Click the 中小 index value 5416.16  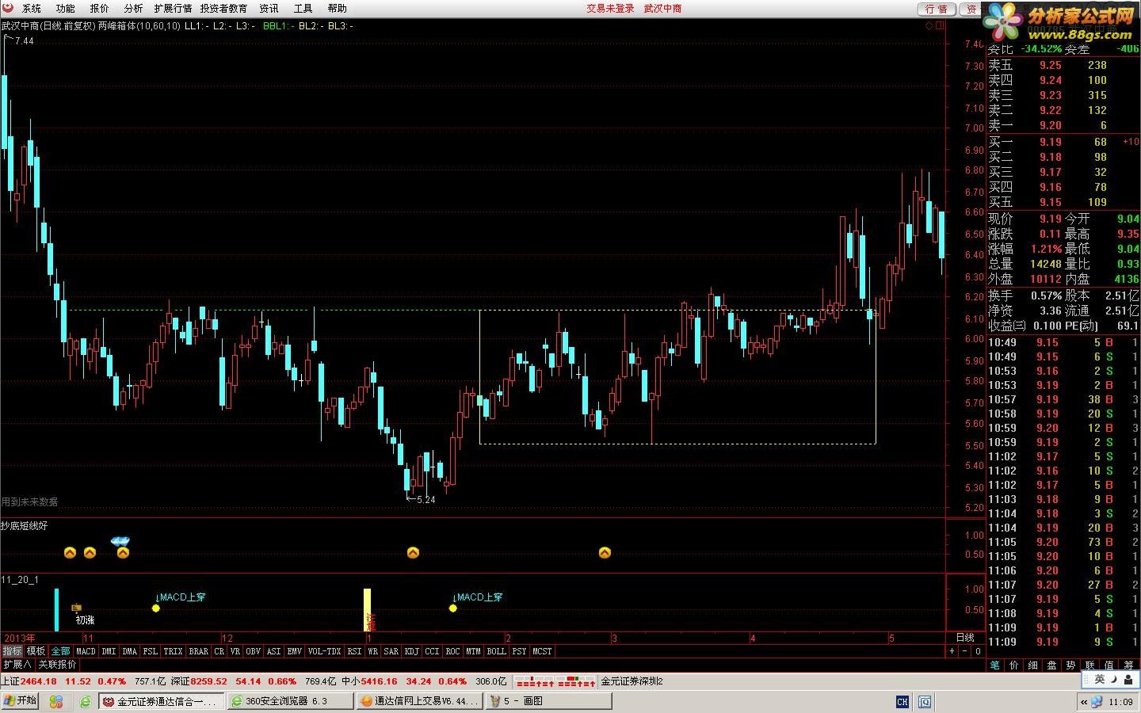pos(380,681)
